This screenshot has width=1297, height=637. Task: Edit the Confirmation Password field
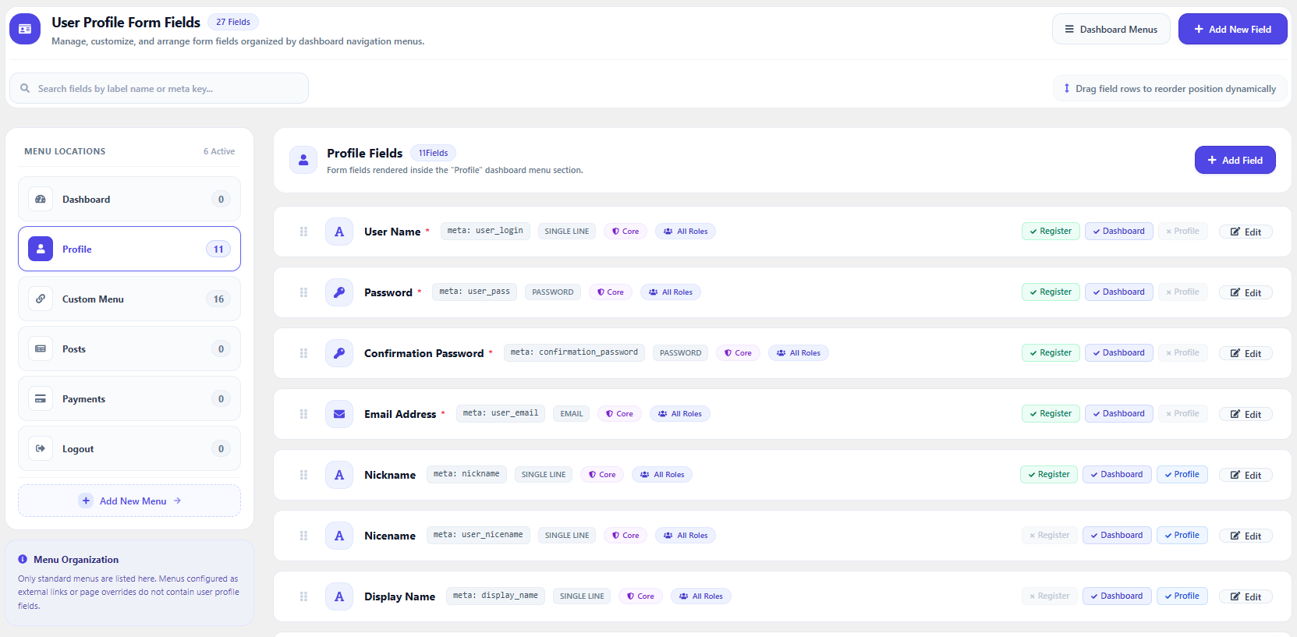pyautogui.click(x=1246, y=353)
